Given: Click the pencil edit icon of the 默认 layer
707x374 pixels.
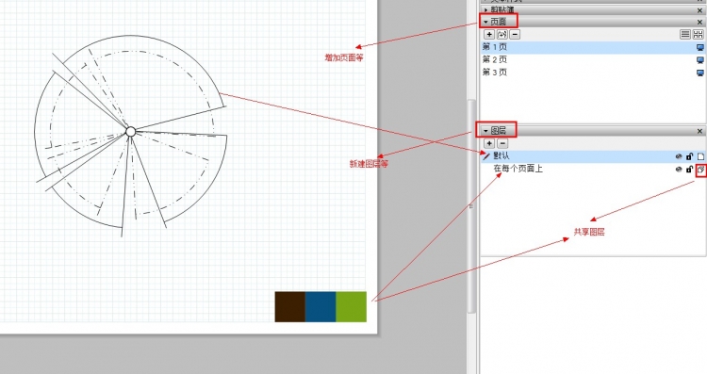Looking at the screenshot, I should point(486,155).
